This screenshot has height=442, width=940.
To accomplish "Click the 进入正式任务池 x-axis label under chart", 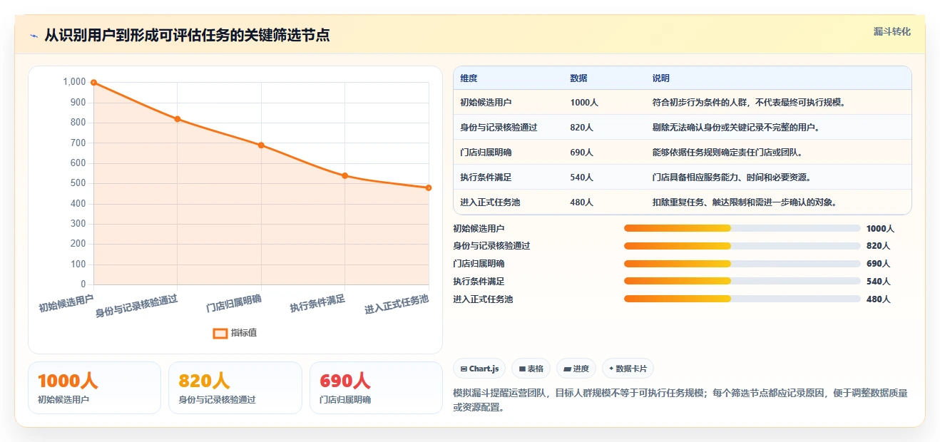I will coord(397,304).
